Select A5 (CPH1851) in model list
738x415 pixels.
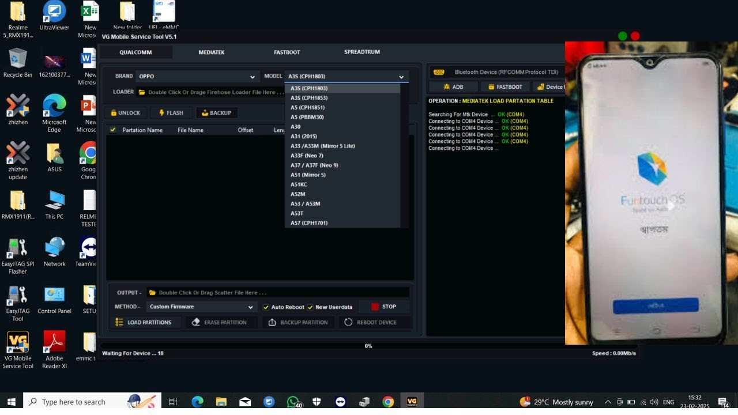pos(342,107)
